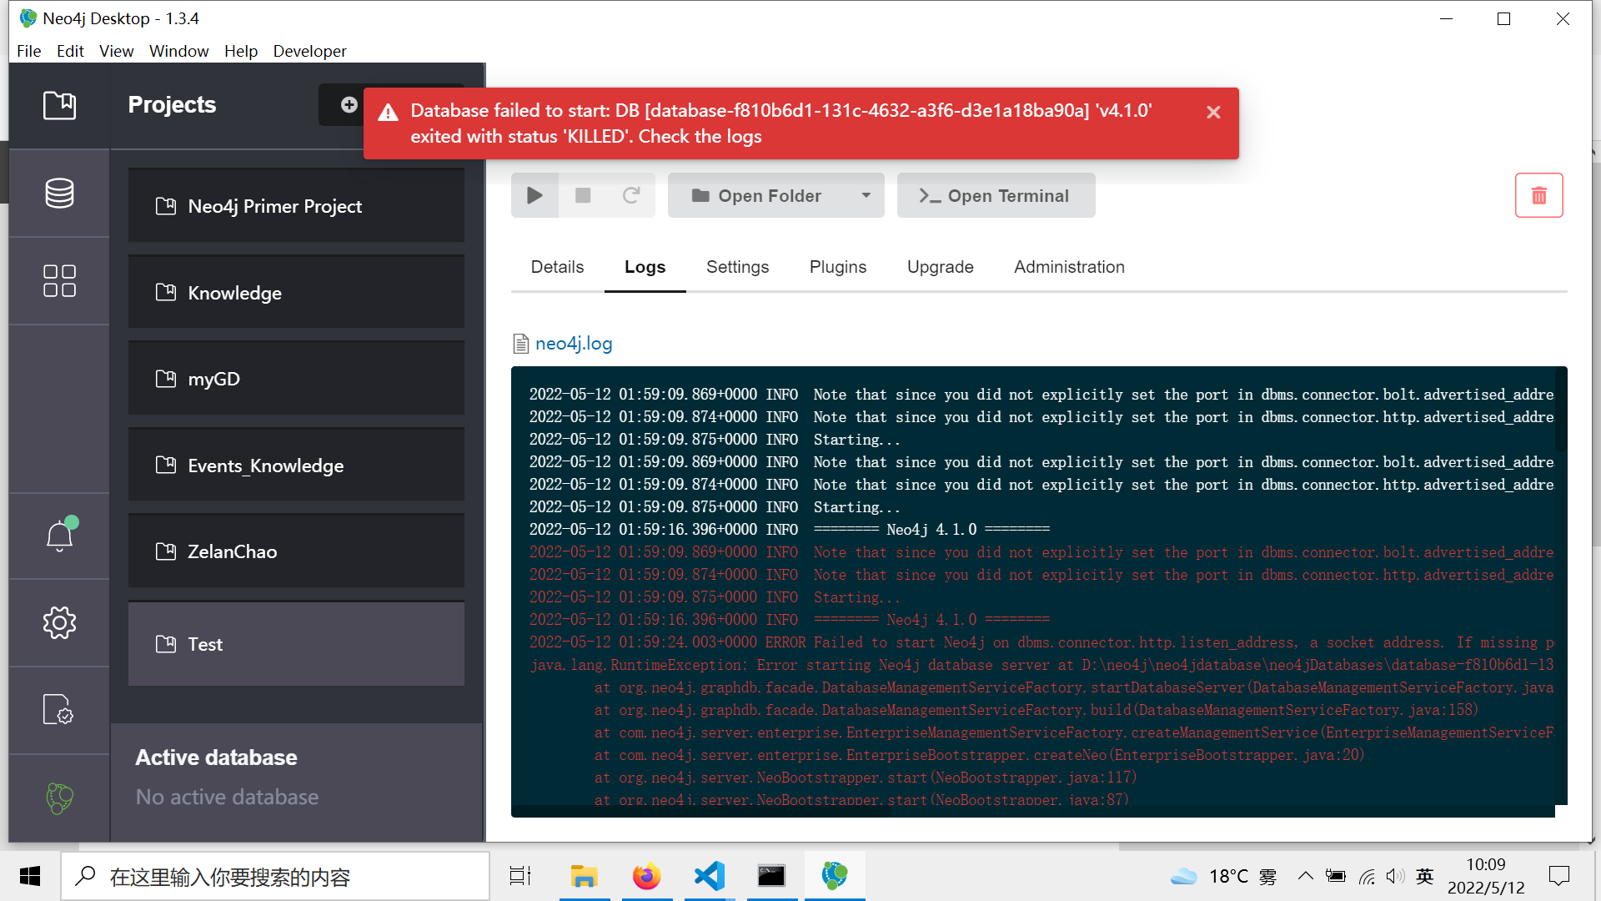Open the Window menu

(x=178, y=51)
